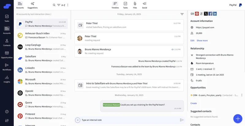This screenshot has height=126, width=245.
Task: Open timeline filter icon
Action: (182, 14)
